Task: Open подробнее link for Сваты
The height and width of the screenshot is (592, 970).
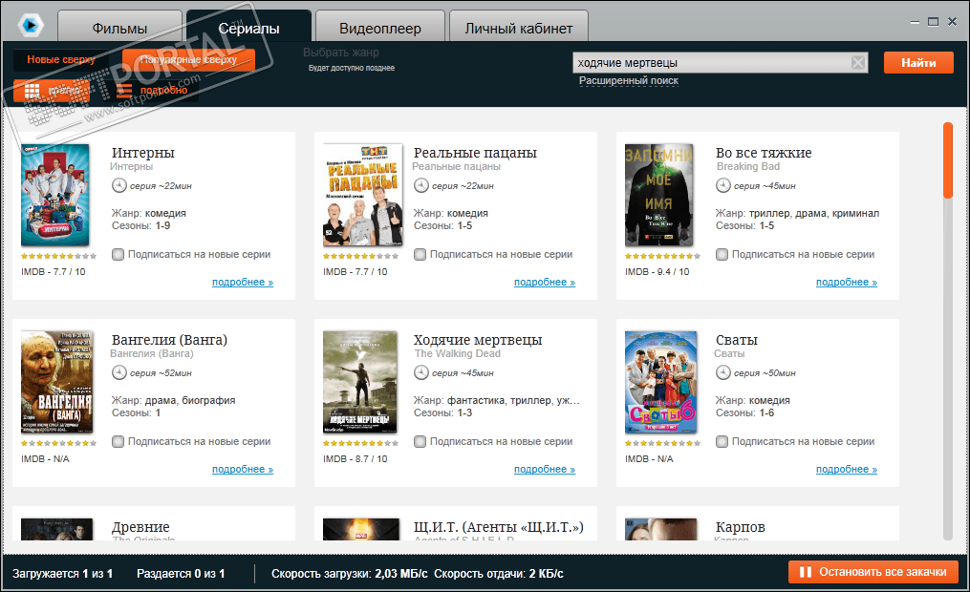Action: click(847, 469)
